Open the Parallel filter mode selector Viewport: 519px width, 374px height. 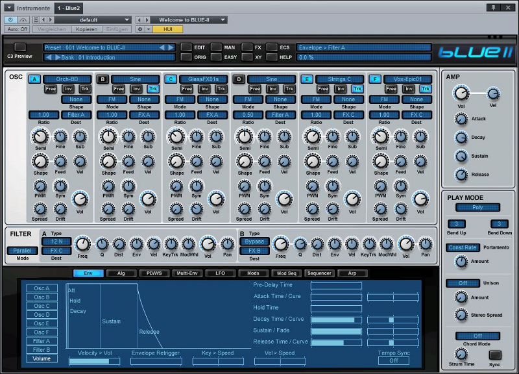[23, 251]
